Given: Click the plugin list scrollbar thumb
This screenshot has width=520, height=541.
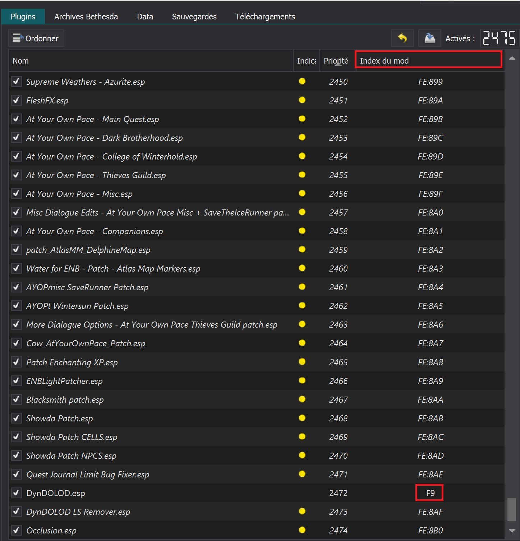Looking at the screenshot, I should (x=512, y=509).
